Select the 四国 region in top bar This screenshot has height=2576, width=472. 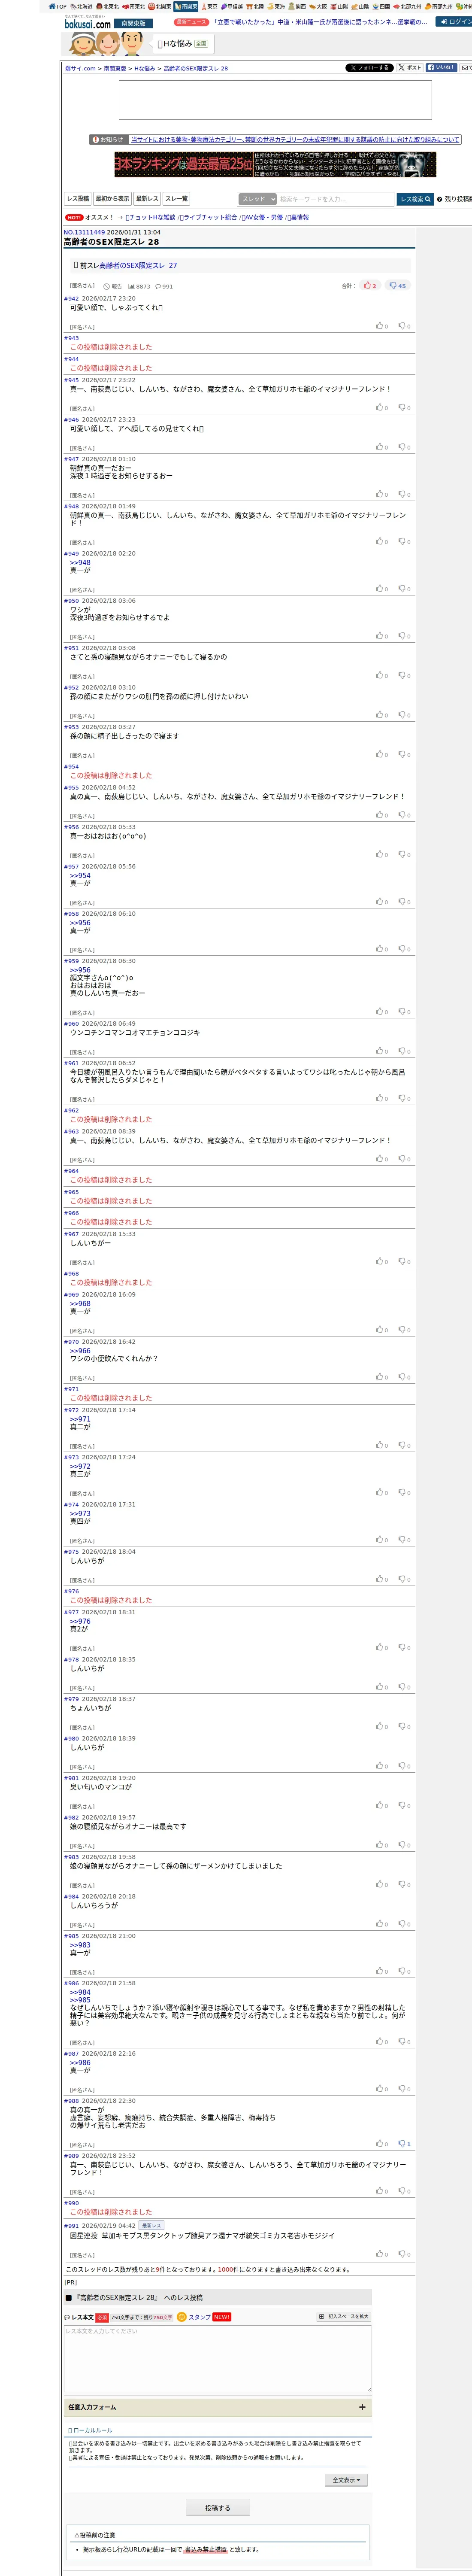tap(381, 6)
